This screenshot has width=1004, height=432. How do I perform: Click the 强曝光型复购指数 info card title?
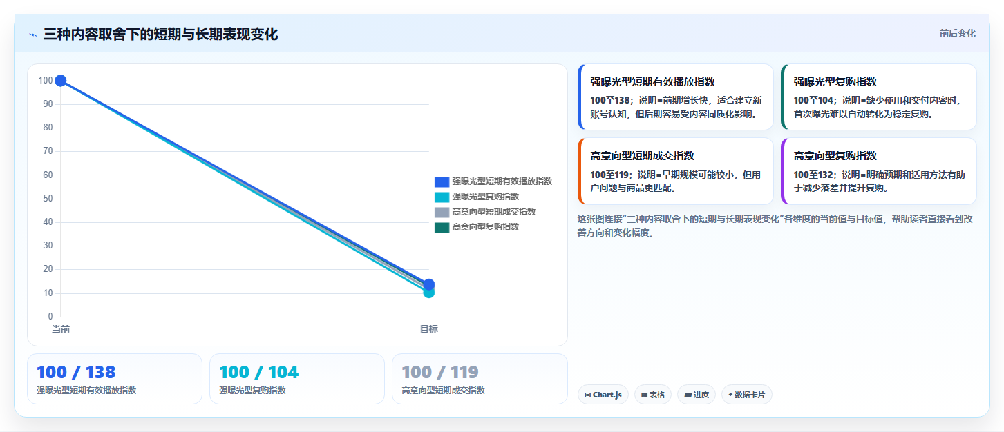click(x=835, y=81)
